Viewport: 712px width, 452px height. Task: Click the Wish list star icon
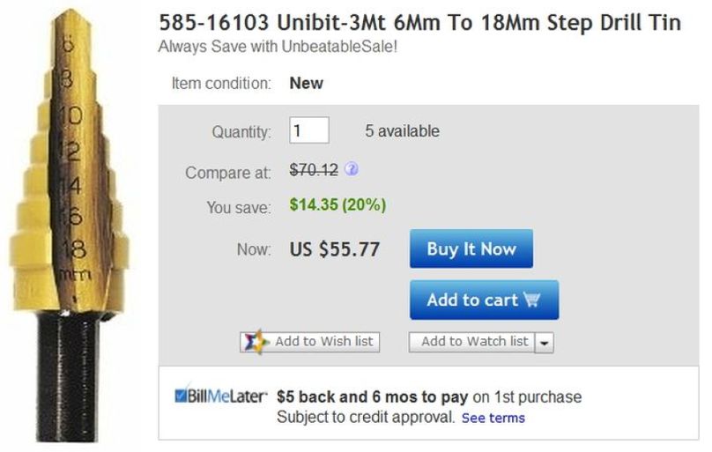point(255,342)
